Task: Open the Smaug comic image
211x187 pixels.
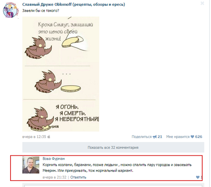Action: [61, 74]
